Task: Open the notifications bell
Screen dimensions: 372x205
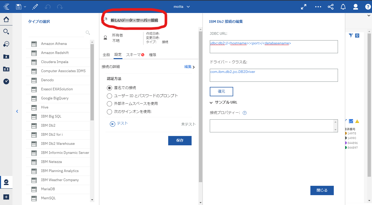Action: coord(343,7)
